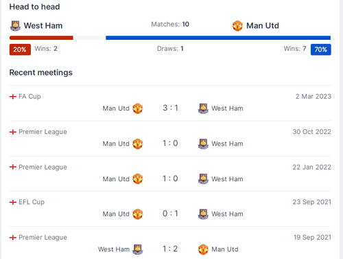343x259 pixels.
Task: Click the red West Ham wins bar
Action: [41, 38]
